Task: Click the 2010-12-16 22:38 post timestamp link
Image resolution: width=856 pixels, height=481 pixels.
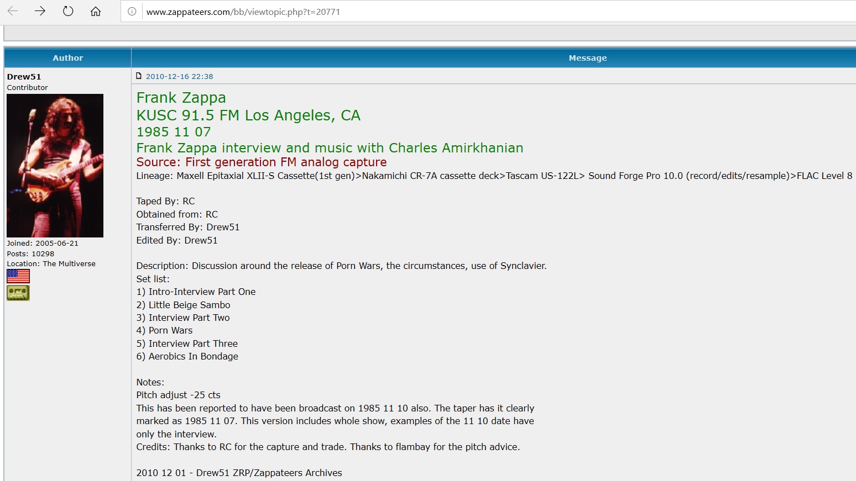Action: pos(179,77)
